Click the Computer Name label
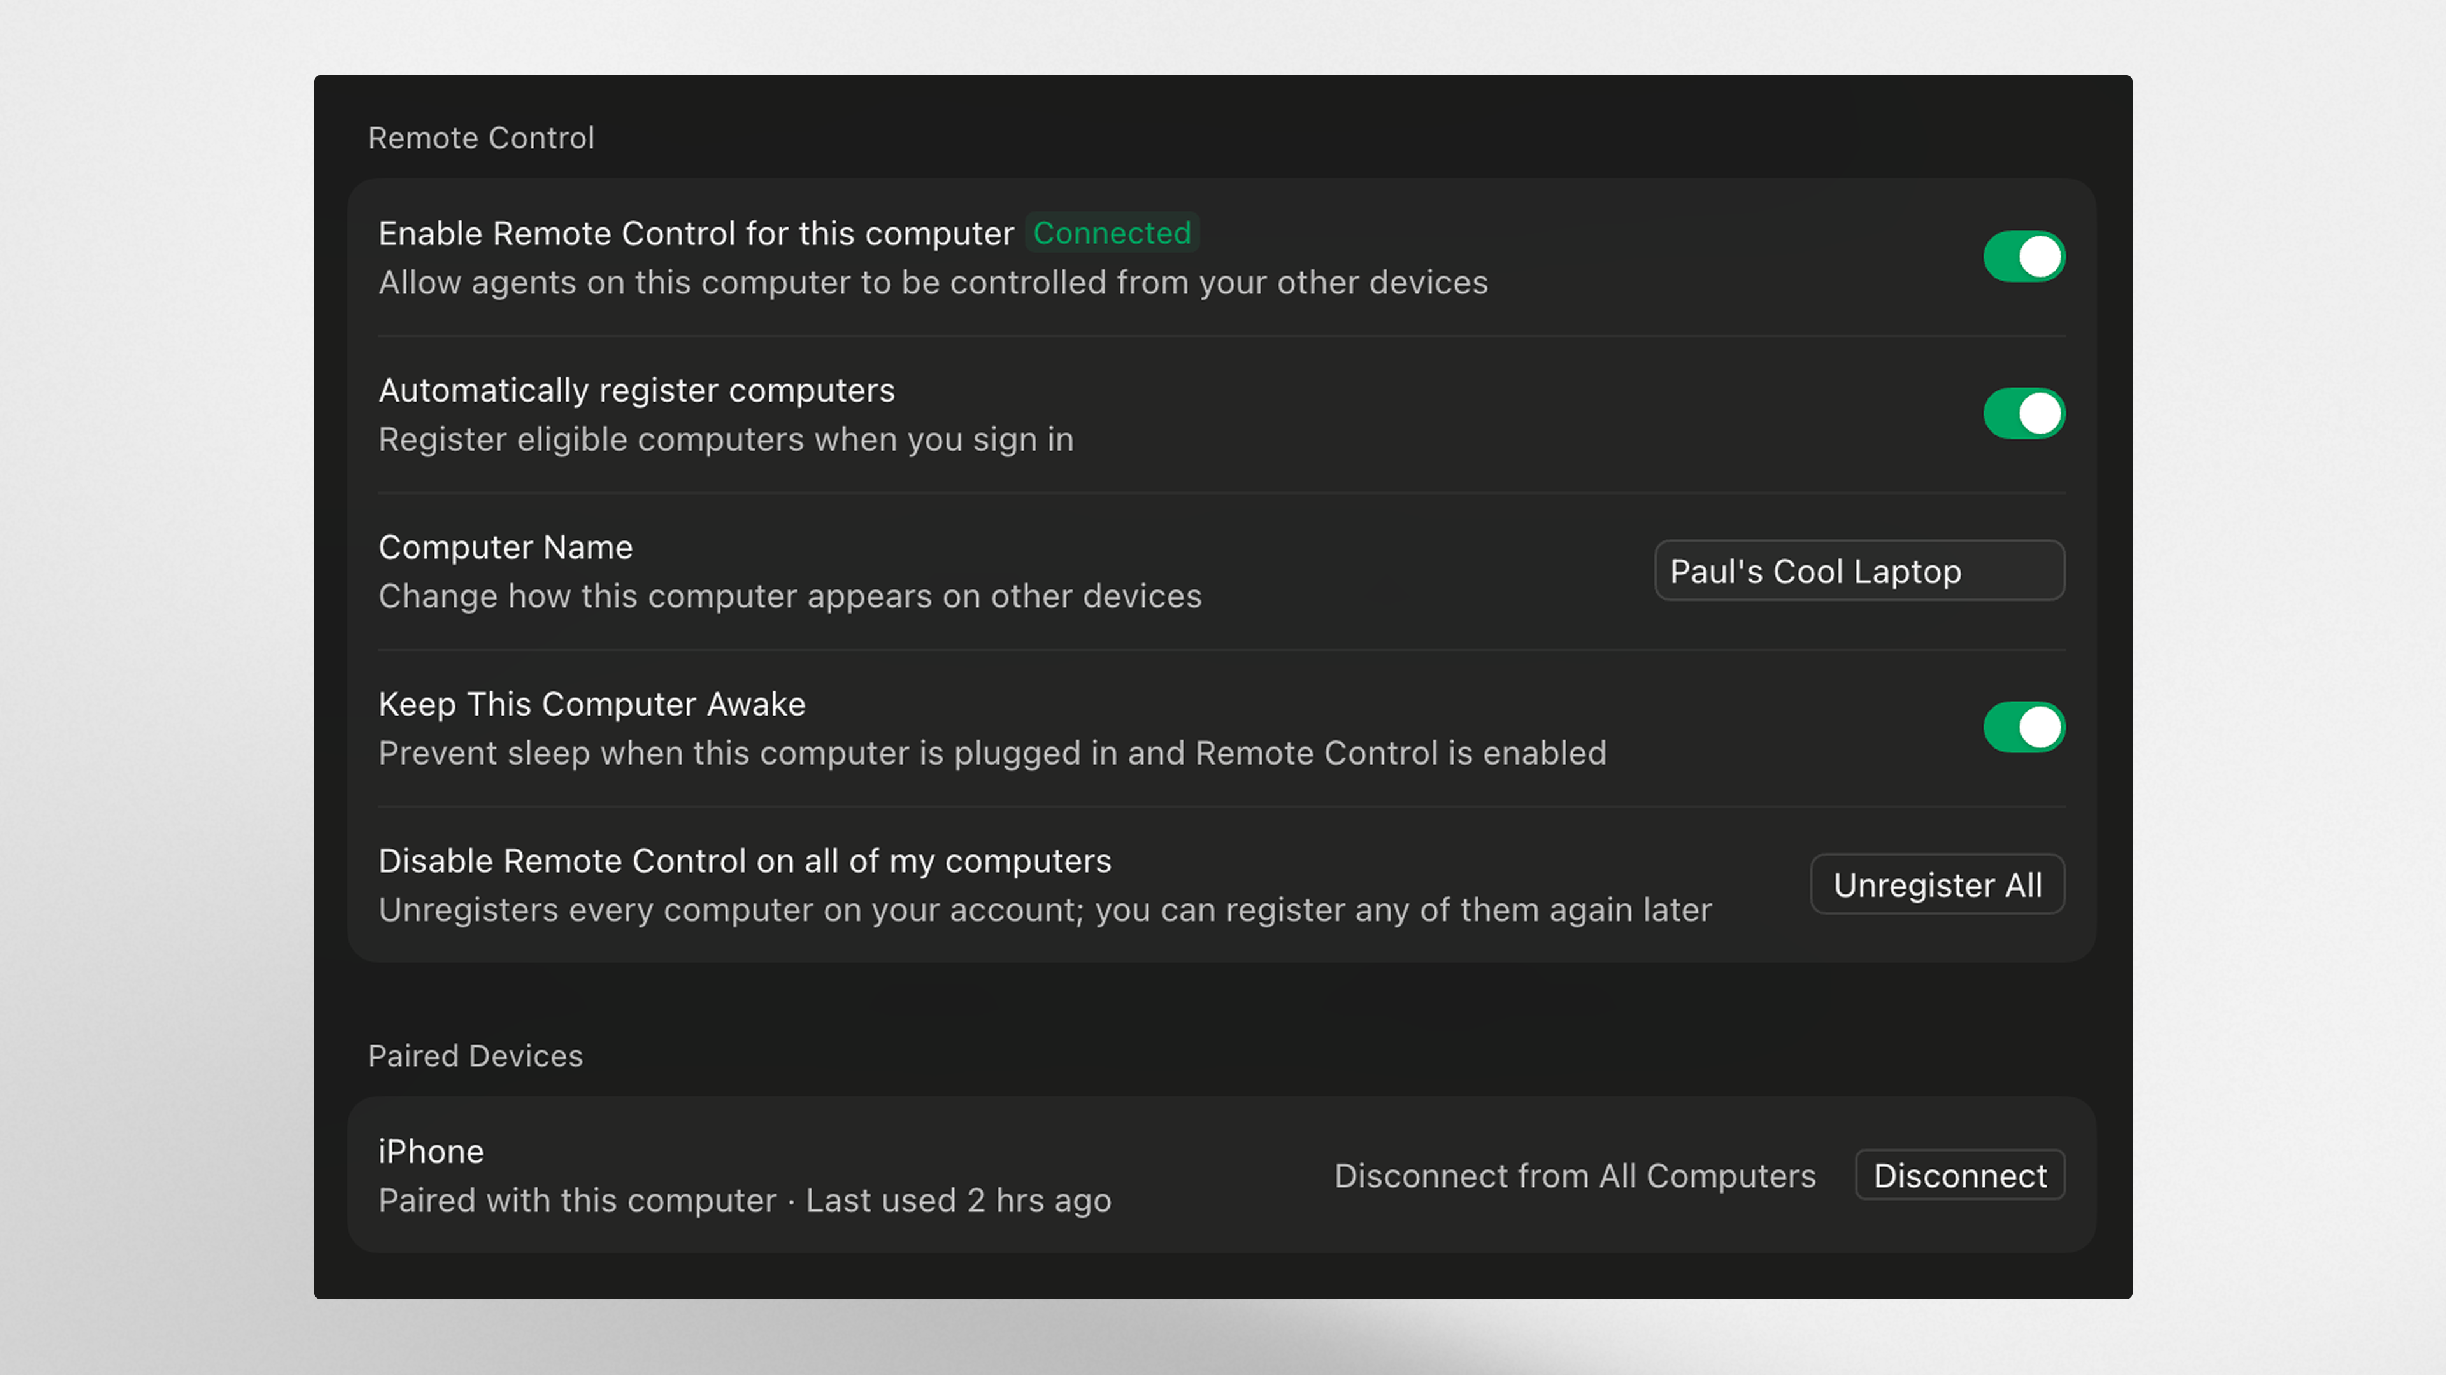This screenshot has width=2446, height=1375. [505, 547]
